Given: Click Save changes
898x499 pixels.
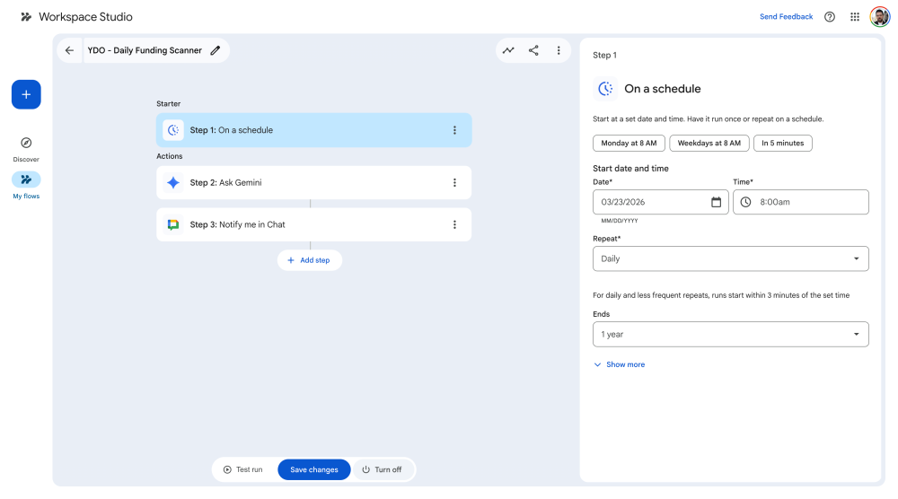Looking at the screenshot, I should coord(313,469).
